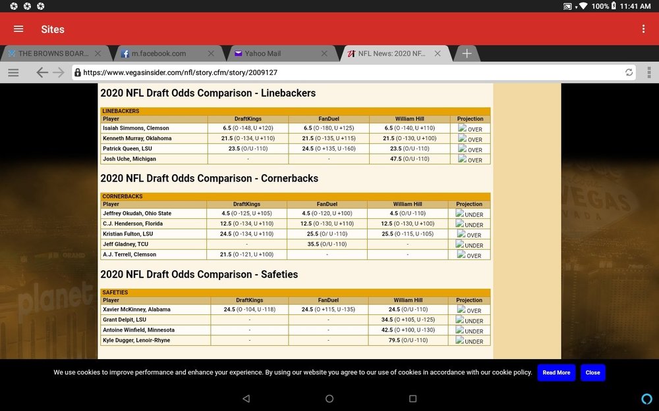Click the projection image for Isaiah Simmons
The image size is (659, 411).
tap(463, 128)
